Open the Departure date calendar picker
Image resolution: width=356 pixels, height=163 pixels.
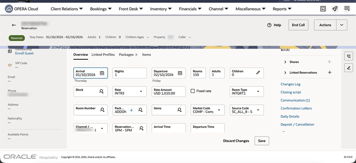pos(180,73)
